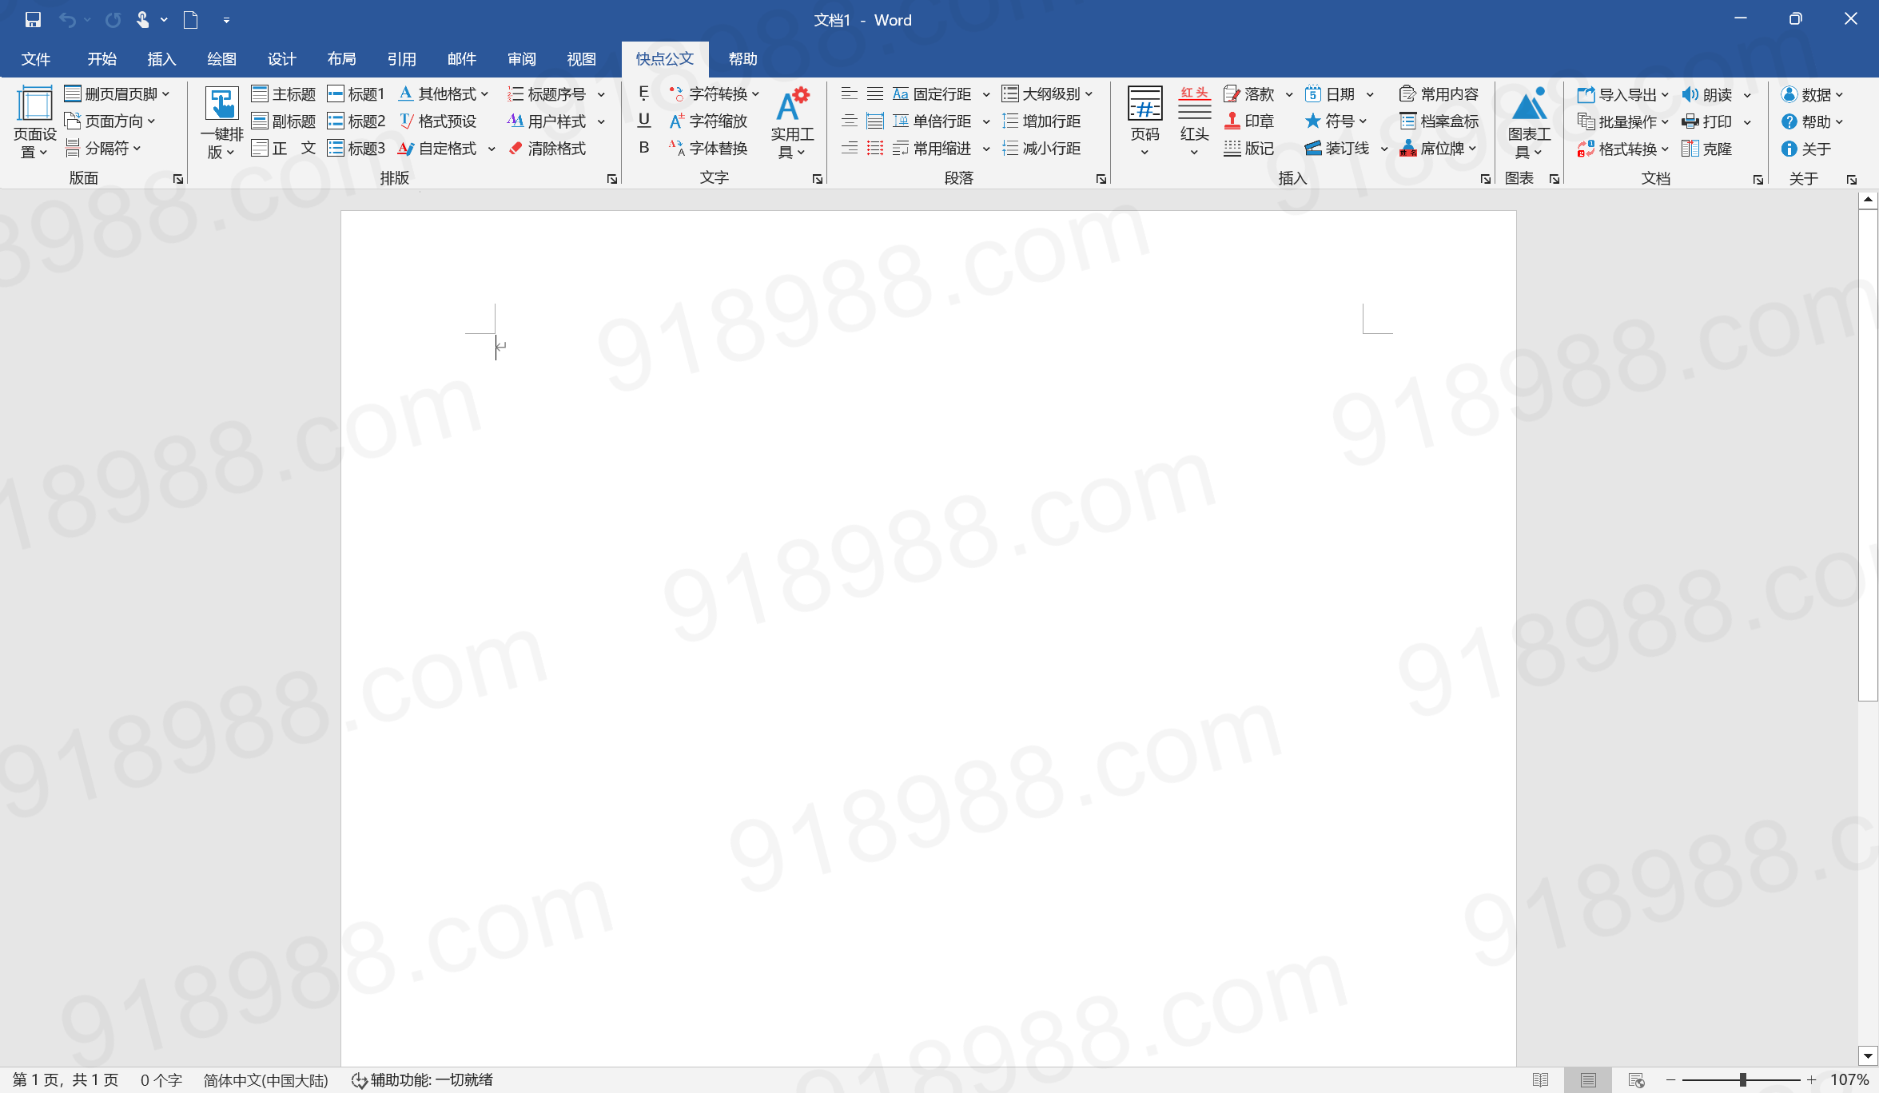Screen dimensions: 1879x1093
Task: Open 字体替换 font replace tool
Action: (x=709, y=149)
